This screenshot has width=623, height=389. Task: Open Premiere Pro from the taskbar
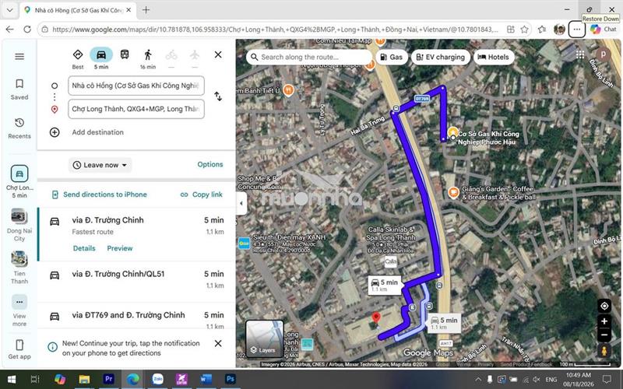tap(108, 379)
